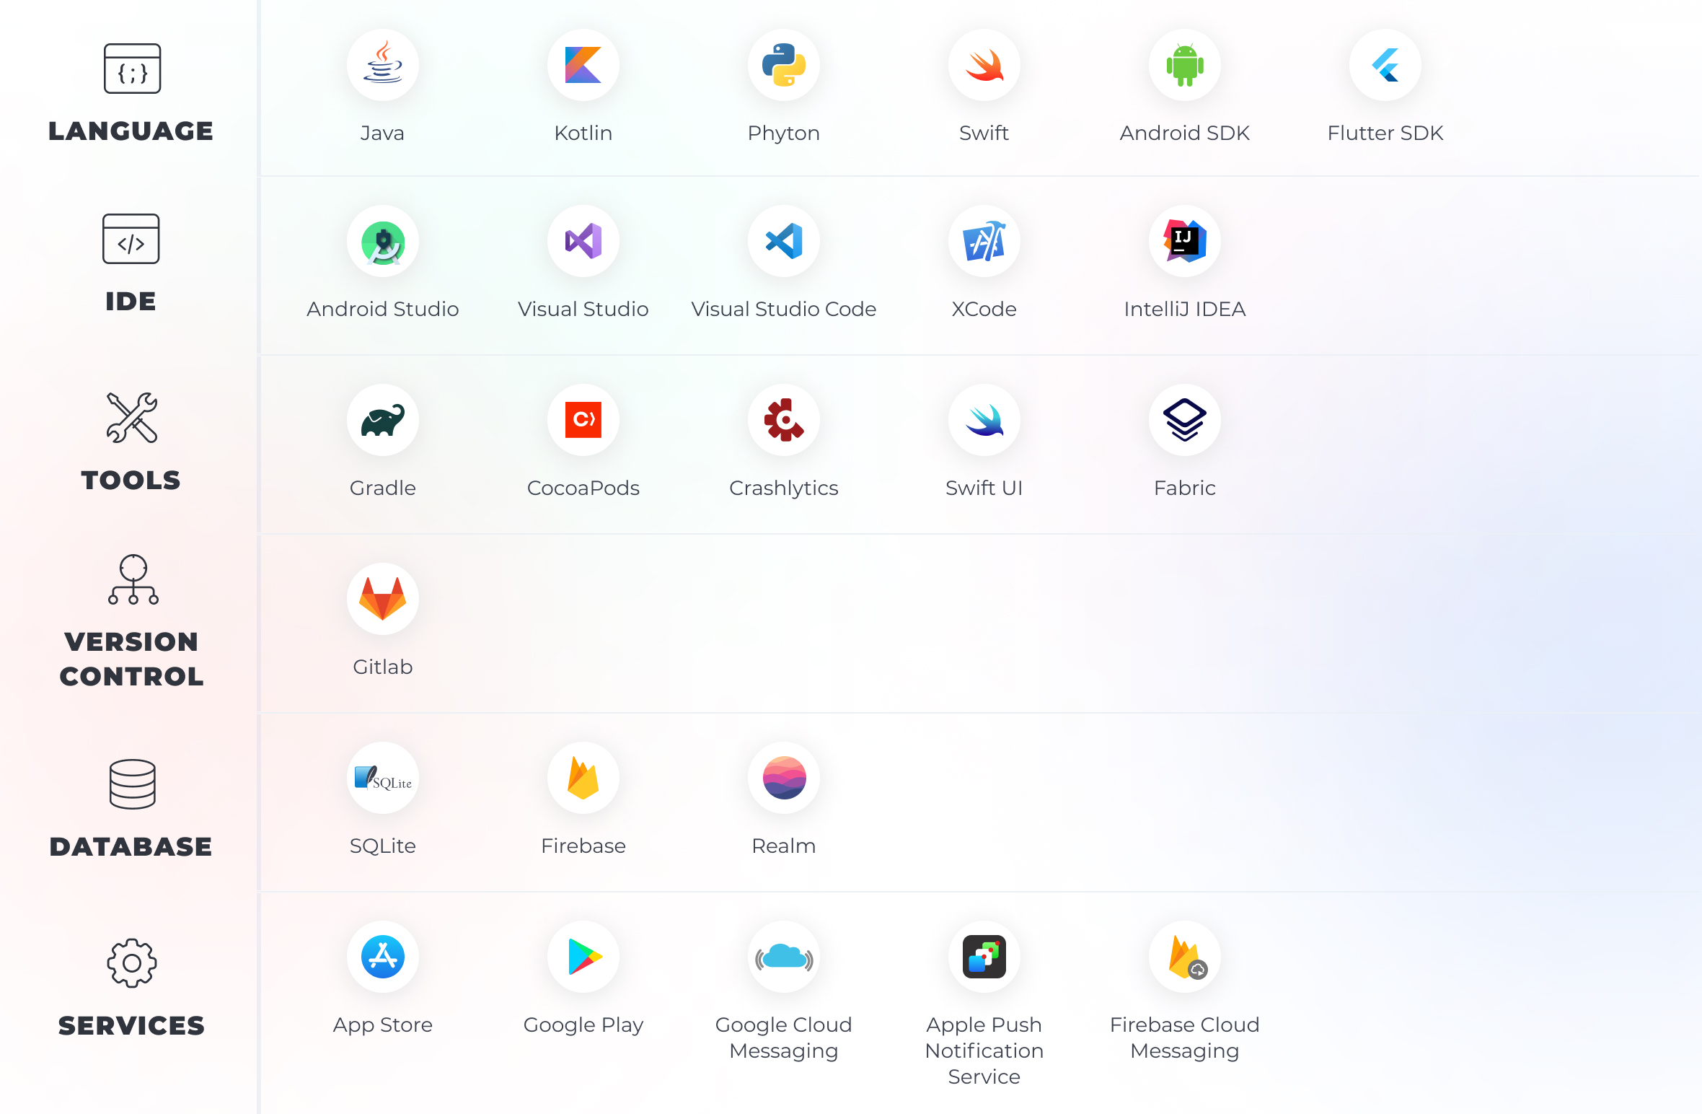Click the purple Visual Studio icon
Screen dimensions: 1702x1114
coord(583,241)
